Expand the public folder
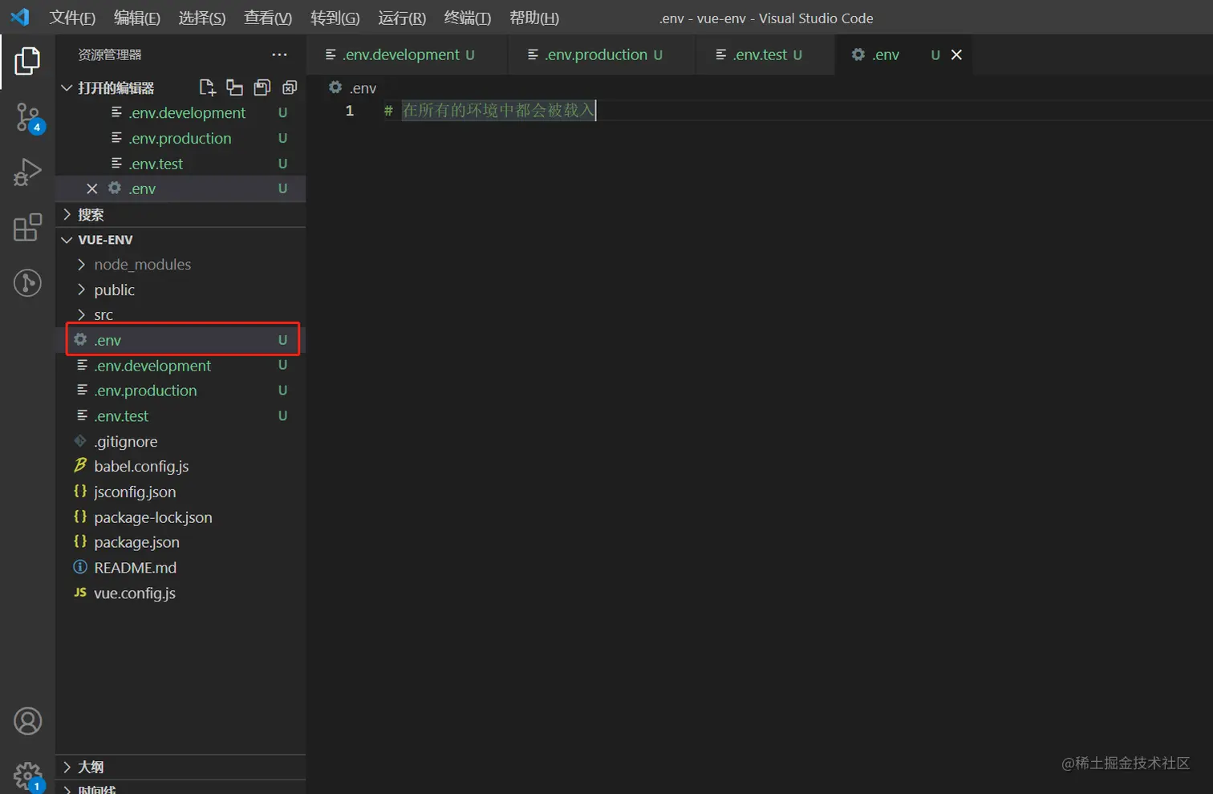Viewport: 1213px width, 794px height. pos(81,290)
